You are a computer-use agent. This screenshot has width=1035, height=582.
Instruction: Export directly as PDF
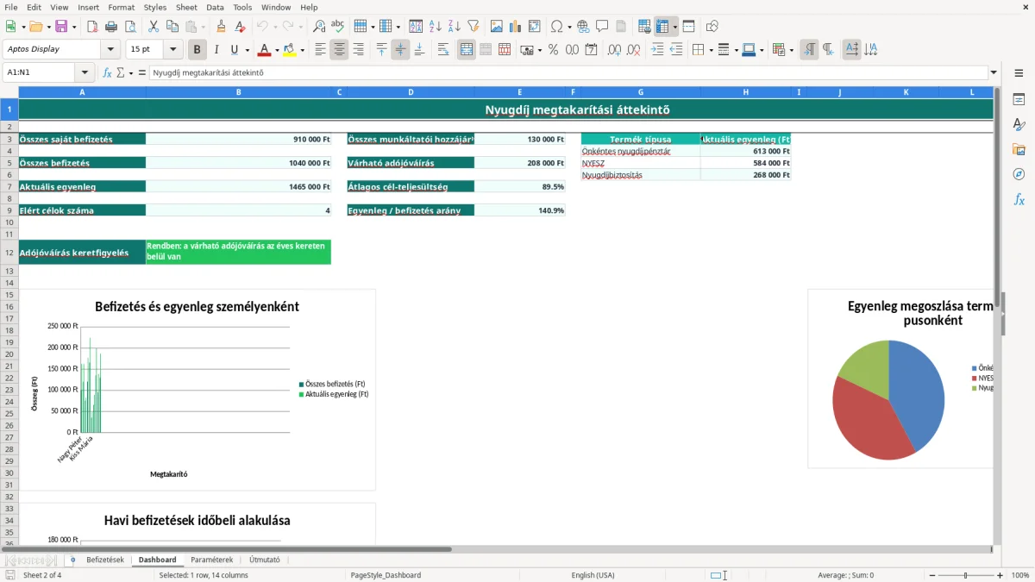coord(92,27)
